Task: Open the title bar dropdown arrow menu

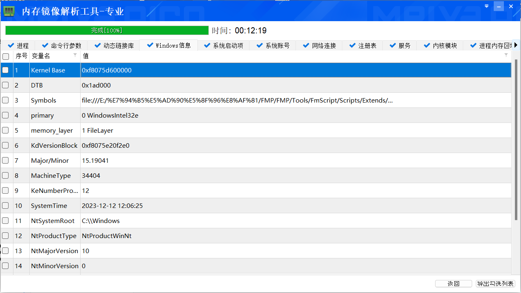Action: [x=486, y=6]
